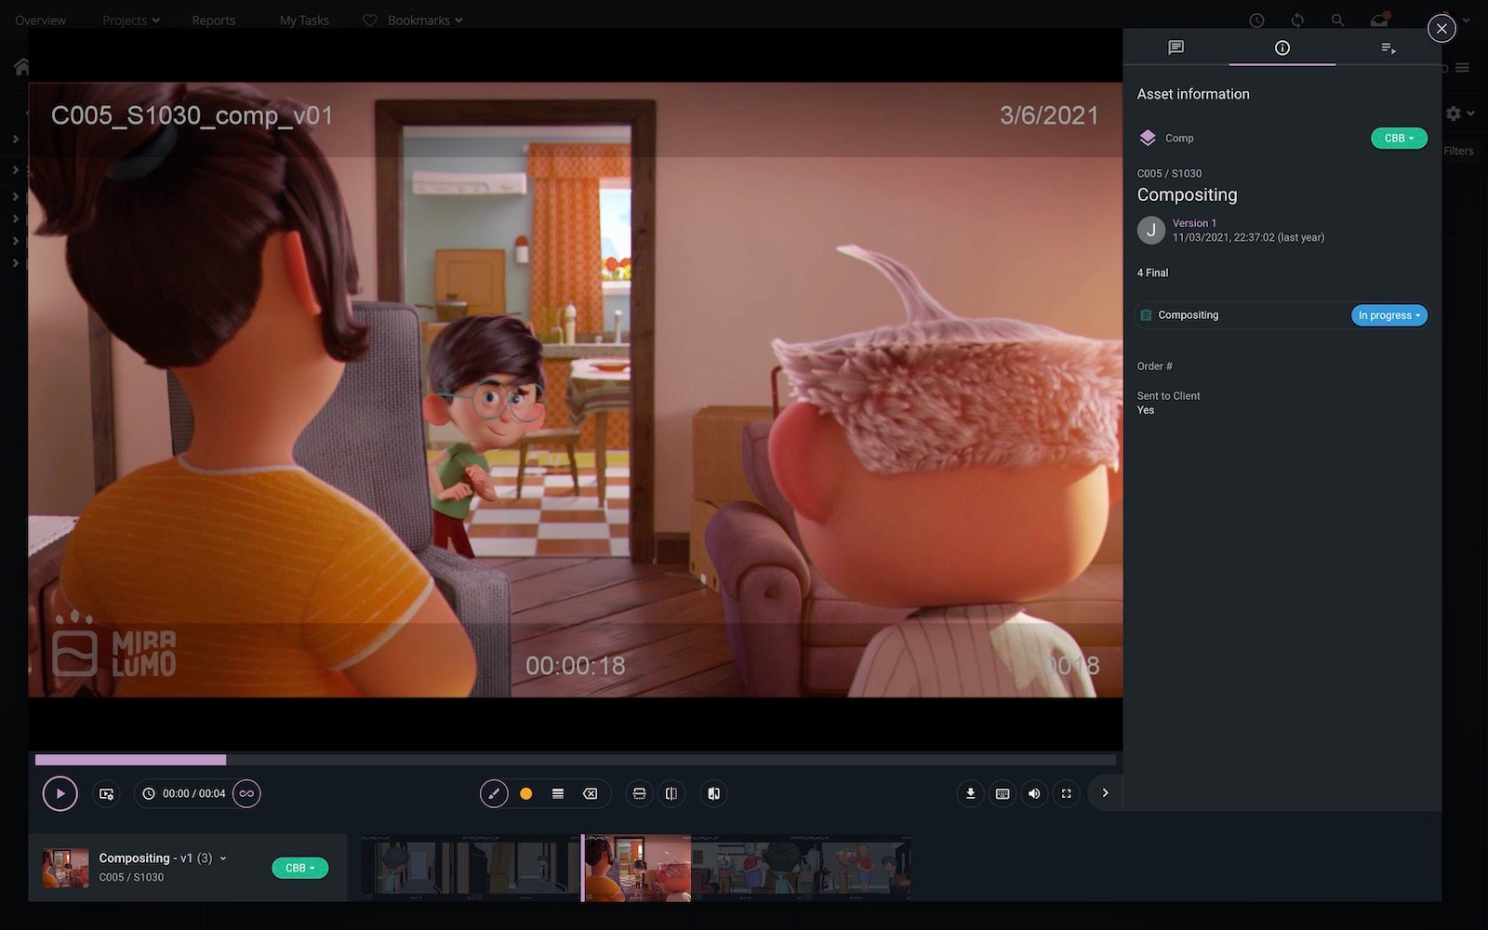Open the bottom bar CBB status dropdown
Screen dimensions: 1488x930
click(299, 868)
